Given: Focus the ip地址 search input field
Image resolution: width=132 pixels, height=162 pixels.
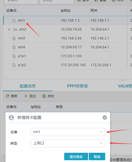Looking at the screenshot, I should pos(57,2).
